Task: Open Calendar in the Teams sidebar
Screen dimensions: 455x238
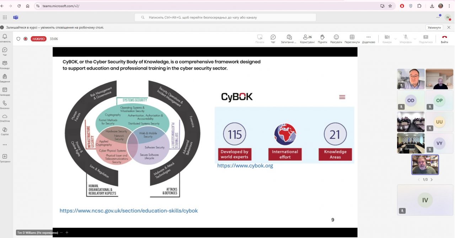Action: coord(5,92)
